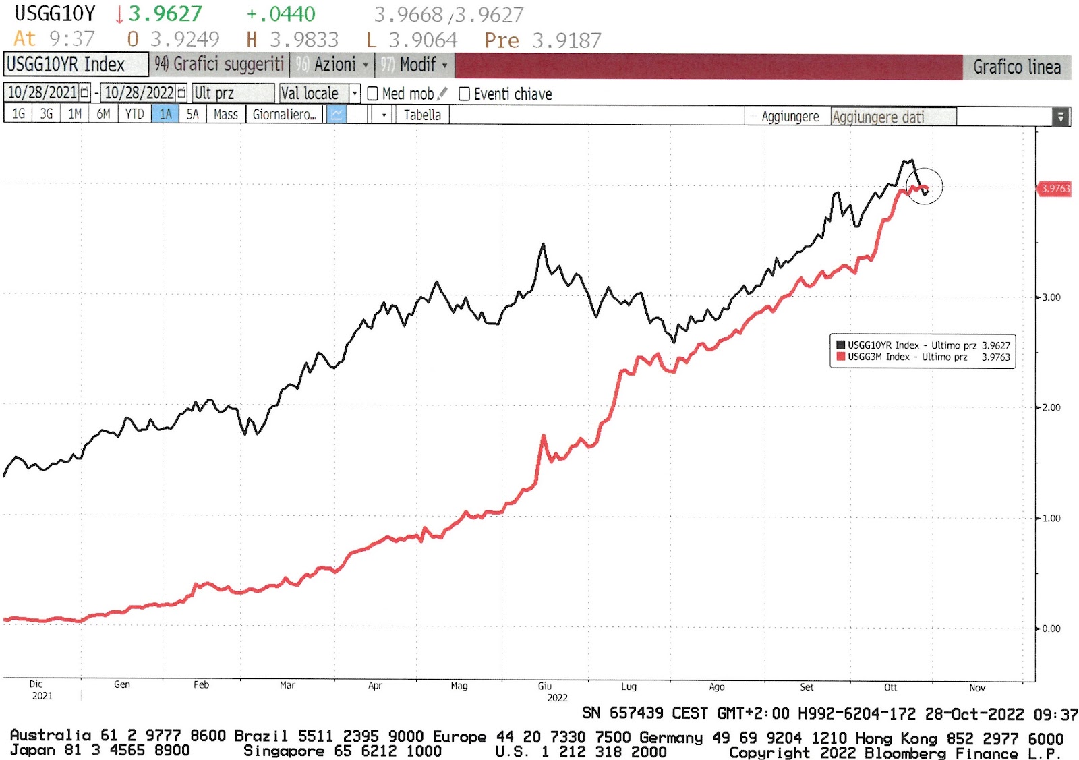The height and width of the screenshot is (760, 1079).
Task: Select the 5A time range tab
Action: (x=193, y=114)
